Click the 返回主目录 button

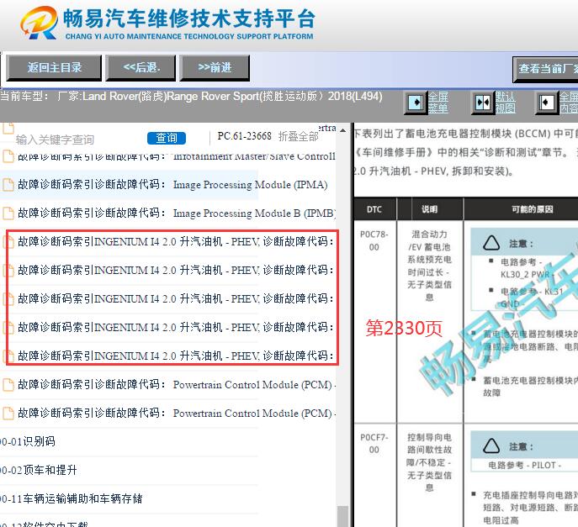point(54,68)
